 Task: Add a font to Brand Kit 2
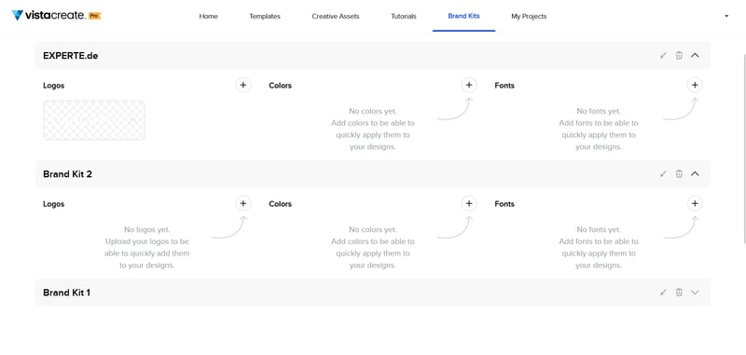click(x=695, y=203)
